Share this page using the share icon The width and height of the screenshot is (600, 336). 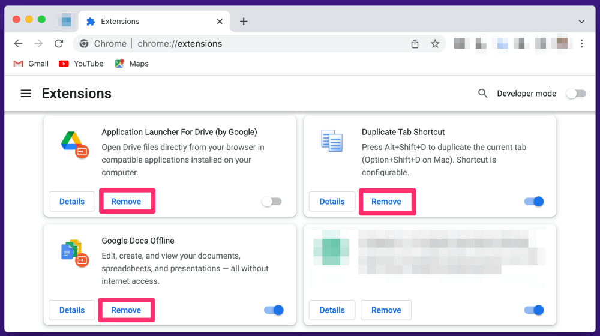(415, 44)
